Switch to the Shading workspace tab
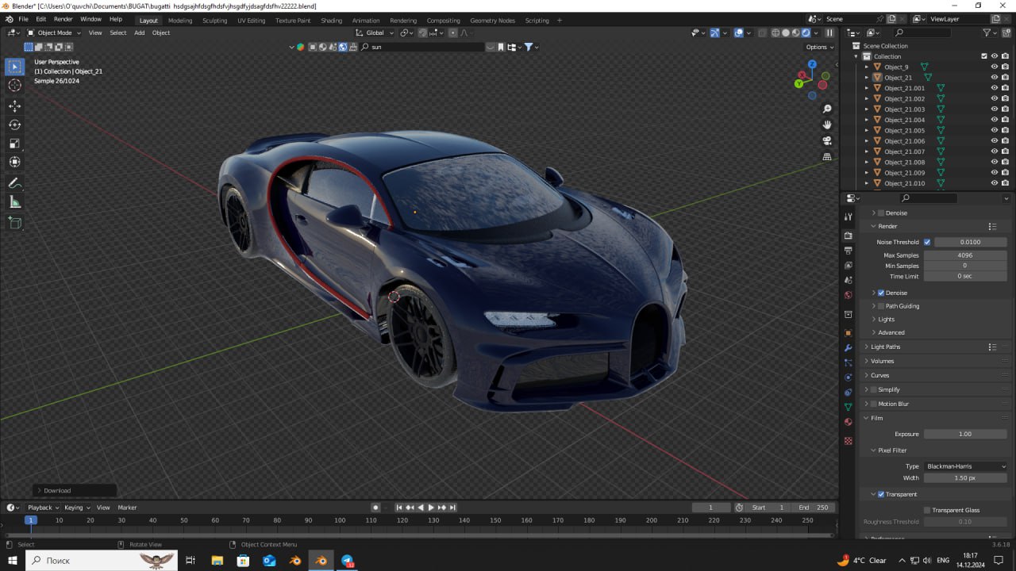Screen dimensions: 1016x571 point(331,20)
